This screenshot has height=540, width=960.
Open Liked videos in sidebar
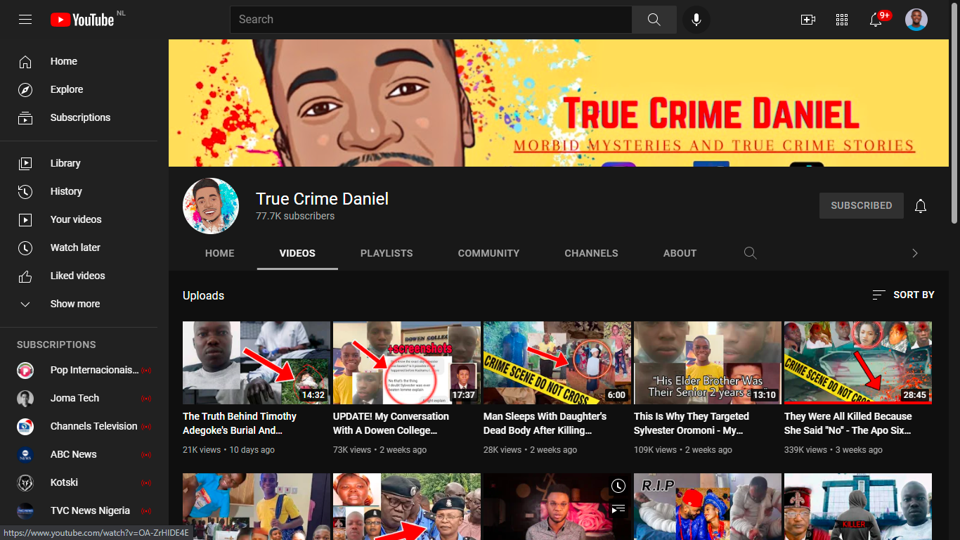[79, 276]
